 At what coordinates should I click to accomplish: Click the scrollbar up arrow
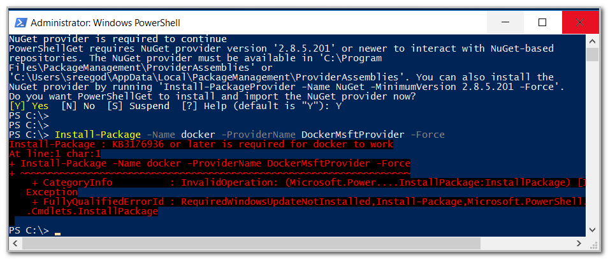[x=592, y=40]
